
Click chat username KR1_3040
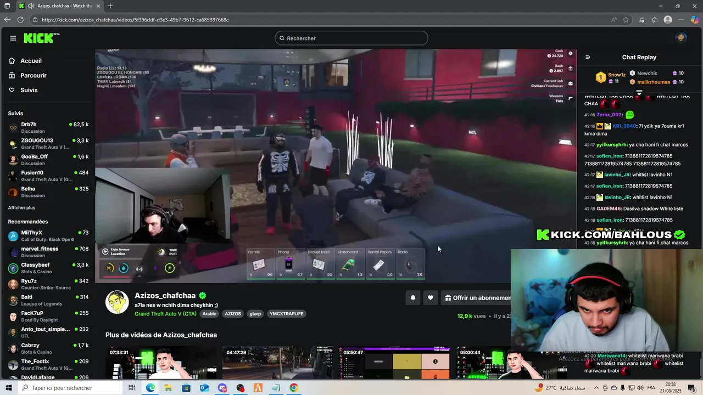pos(624,126)
